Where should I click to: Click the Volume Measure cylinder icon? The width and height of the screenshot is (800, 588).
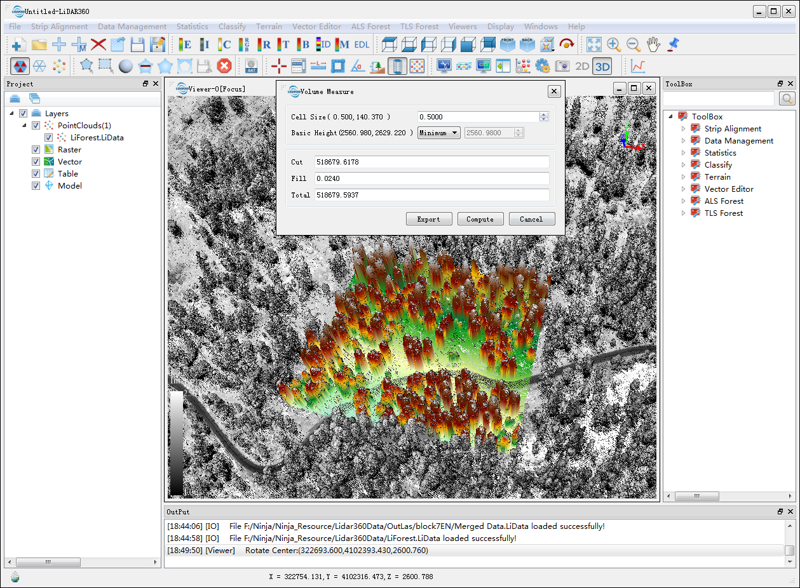(x=397, y=65)
